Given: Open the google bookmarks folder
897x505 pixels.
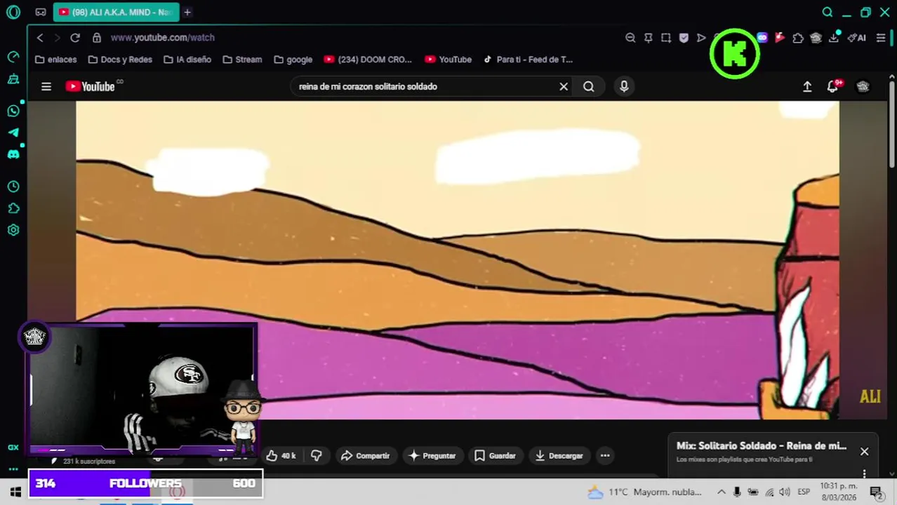Looking at the screenshot, I should click(293, 60).
